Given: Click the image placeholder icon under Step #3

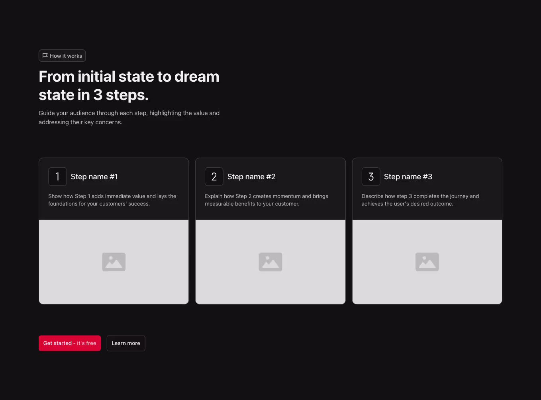Looking at the screenshot, I should click(427, 262).
